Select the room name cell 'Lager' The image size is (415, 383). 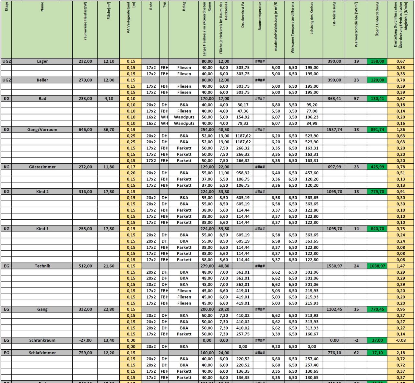pos(42,61)
